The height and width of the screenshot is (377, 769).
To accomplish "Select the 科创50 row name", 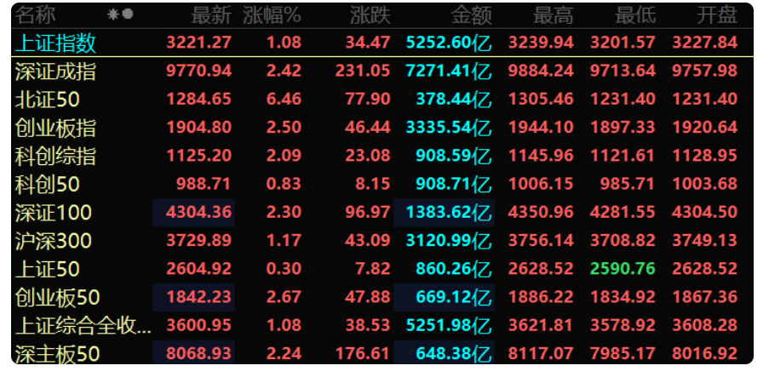I will [x=48, y=185].
